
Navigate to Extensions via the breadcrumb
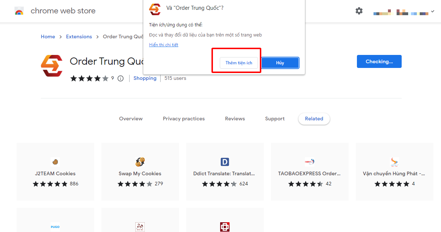79,36
